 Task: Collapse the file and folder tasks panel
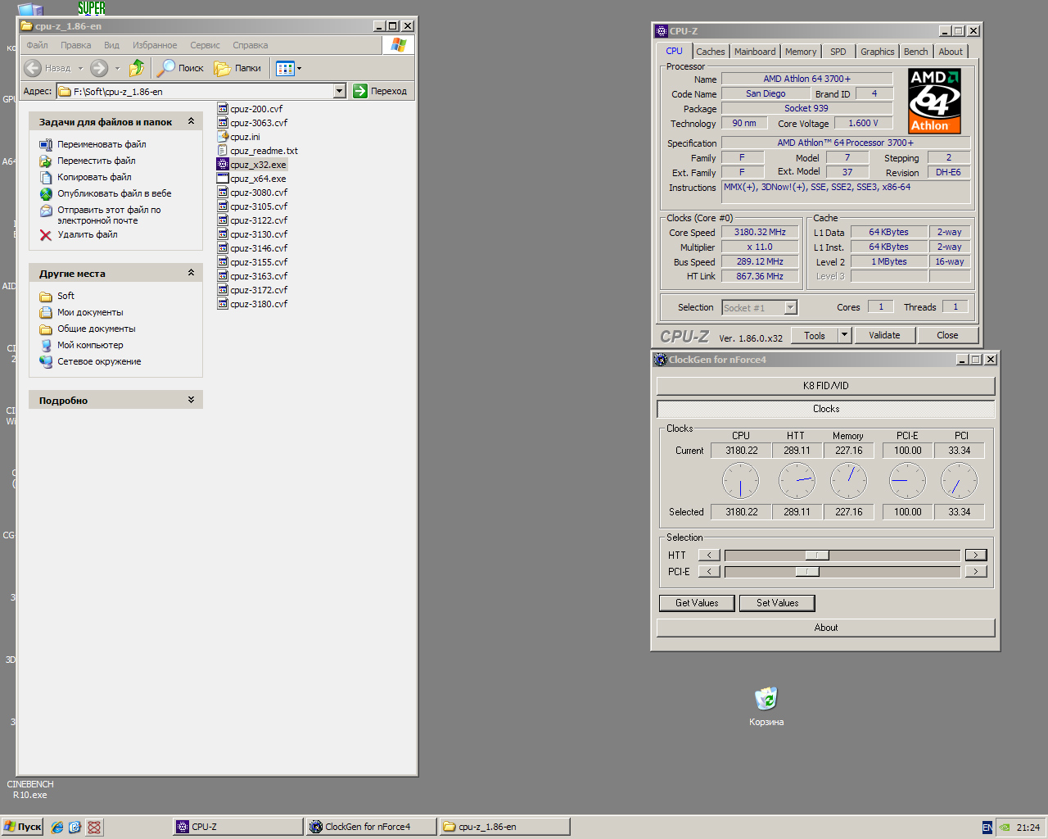coord(191,121)
